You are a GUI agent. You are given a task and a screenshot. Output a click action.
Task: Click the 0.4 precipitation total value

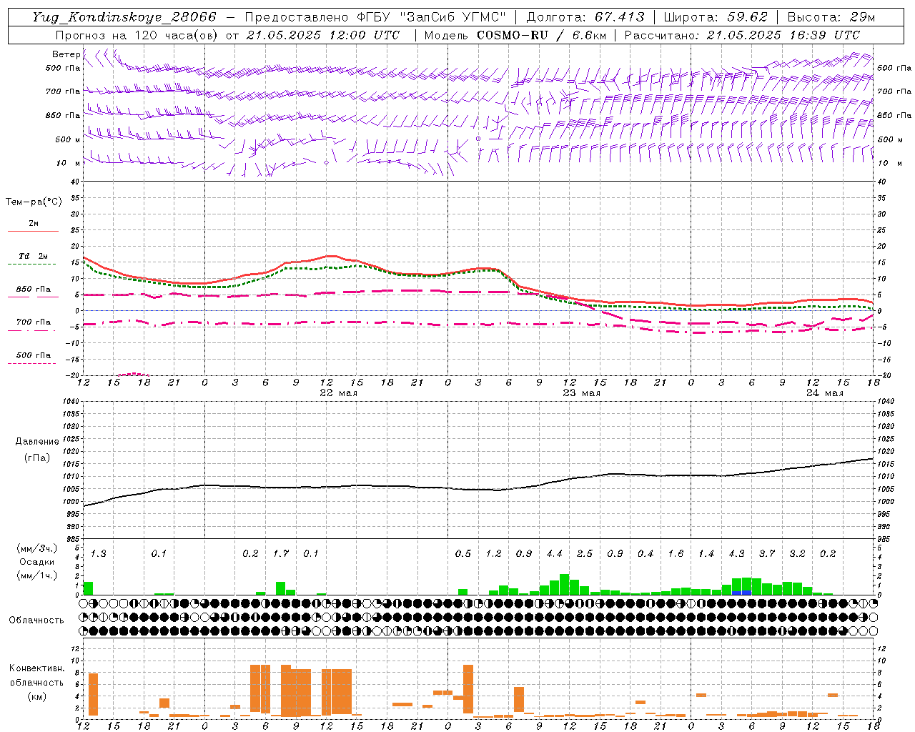[646, 553]
